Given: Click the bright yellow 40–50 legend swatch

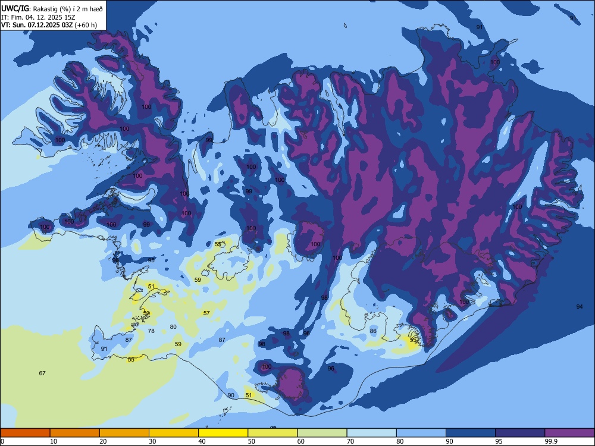Looking at the screenshot, I should pyautogui.click(x=223, y=433).
